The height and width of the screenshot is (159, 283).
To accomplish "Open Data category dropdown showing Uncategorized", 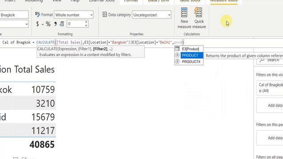I will coord(152,15).
